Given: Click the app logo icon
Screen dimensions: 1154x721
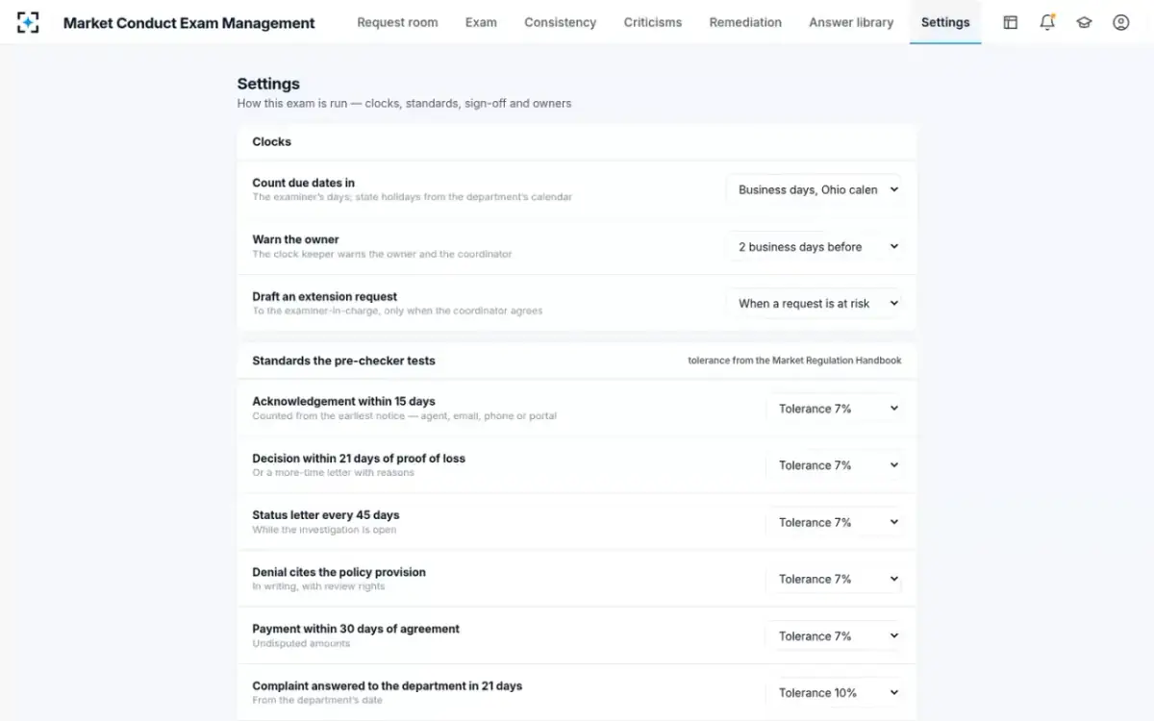Looking at the screenshot, I should pyautogui.click(x=28, y=22).
